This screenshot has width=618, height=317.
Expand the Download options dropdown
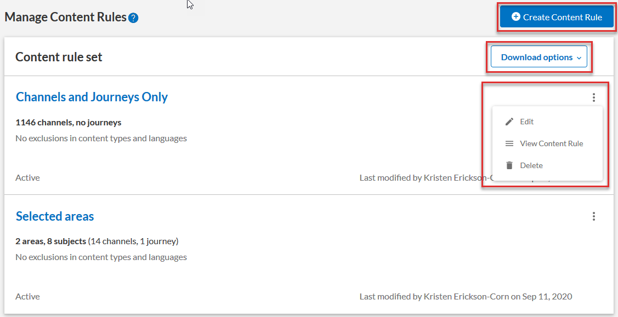(538, 57)
